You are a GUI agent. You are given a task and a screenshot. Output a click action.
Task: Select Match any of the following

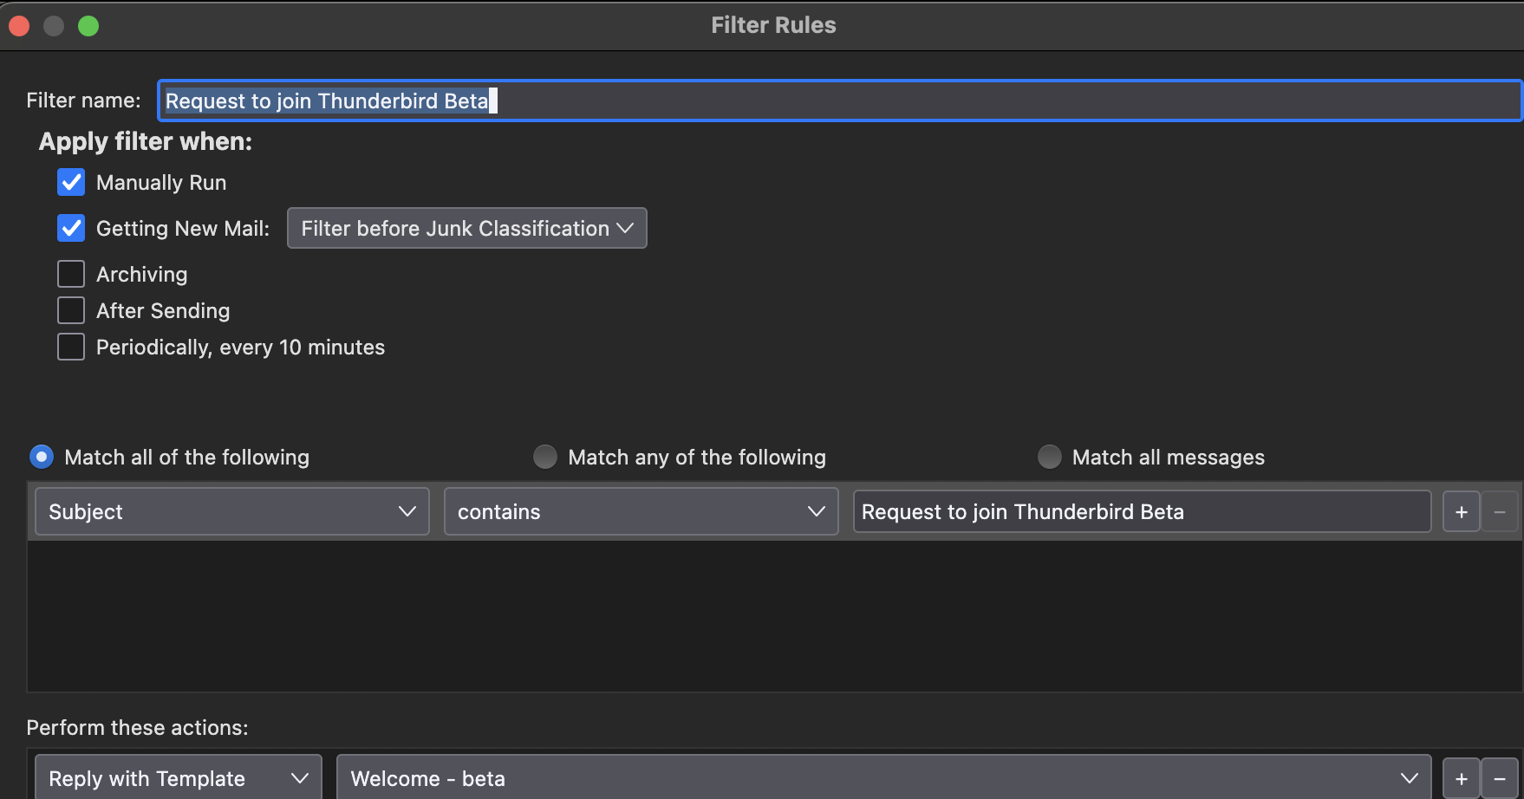click(x=545, y=457)
